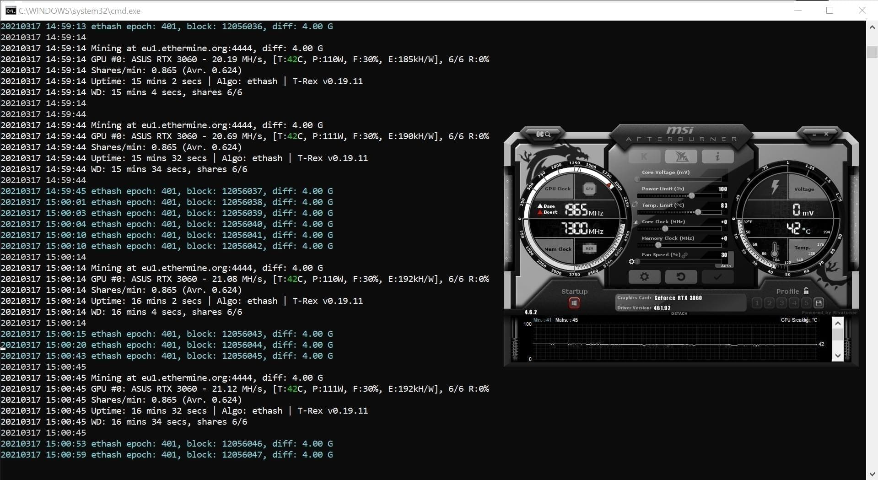Select profile slot 1
The height and width of the screenshot is (480, 878).
point(757,302)
